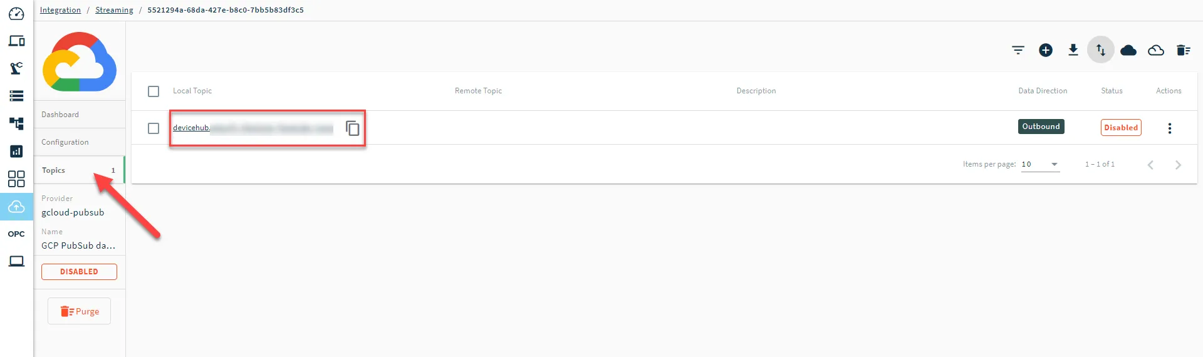Click the outlined cloud icon
The image size is (1203, 357).
[x=1156, y=50]
